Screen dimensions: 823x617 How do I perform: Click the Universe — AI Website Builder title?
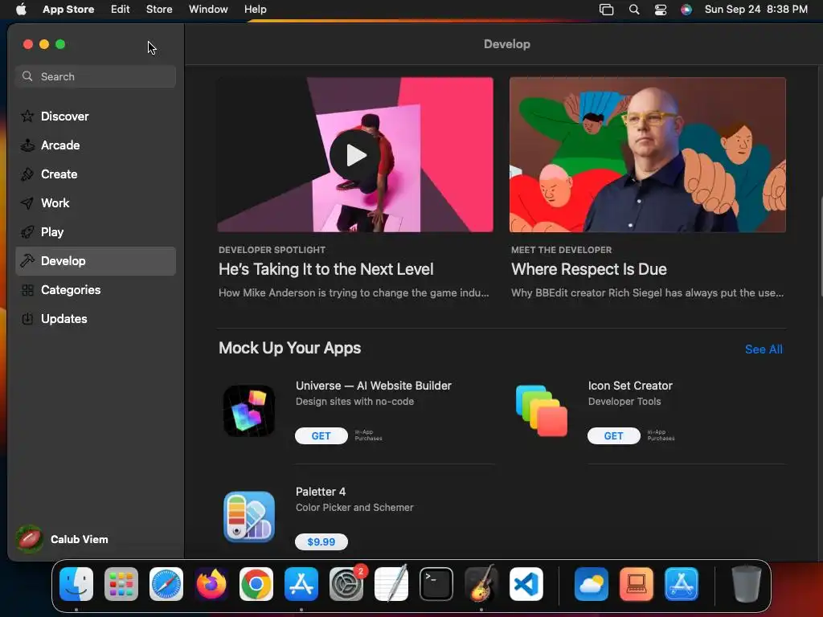(x=374, y=386)
